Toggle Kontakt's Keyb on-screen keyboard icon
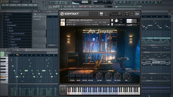The height and width of the screenshot is (97, 173). pyautogui.click(x=101, y=14)
